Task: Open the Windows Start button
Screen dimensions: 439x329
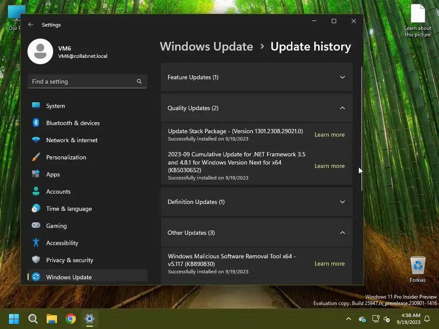Action: (14, 319)
